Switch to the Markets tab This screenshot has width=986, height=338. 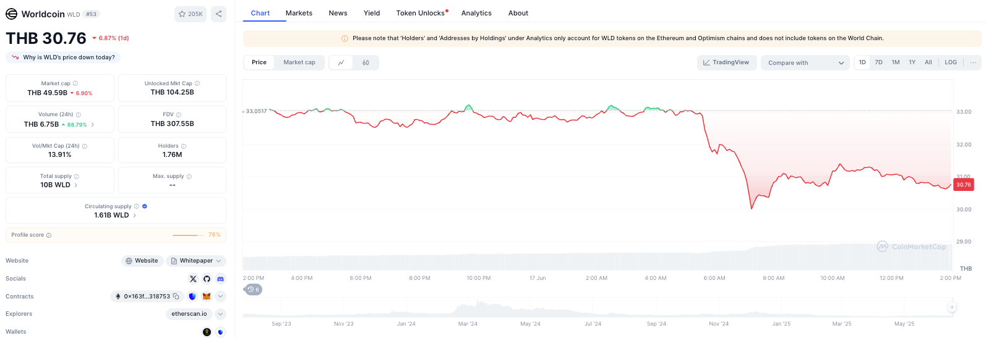click(299, 13)
